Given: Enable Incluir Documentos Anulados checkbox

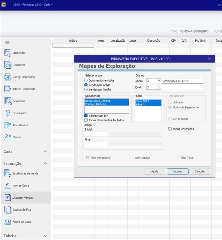Looking at the screenshot, I should [86, 120].
